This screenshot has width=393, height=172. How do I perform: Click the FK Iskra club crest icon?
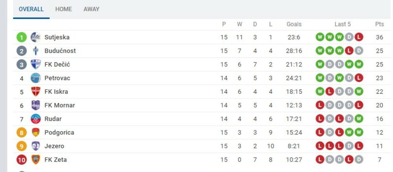click(x=35, y=91)
